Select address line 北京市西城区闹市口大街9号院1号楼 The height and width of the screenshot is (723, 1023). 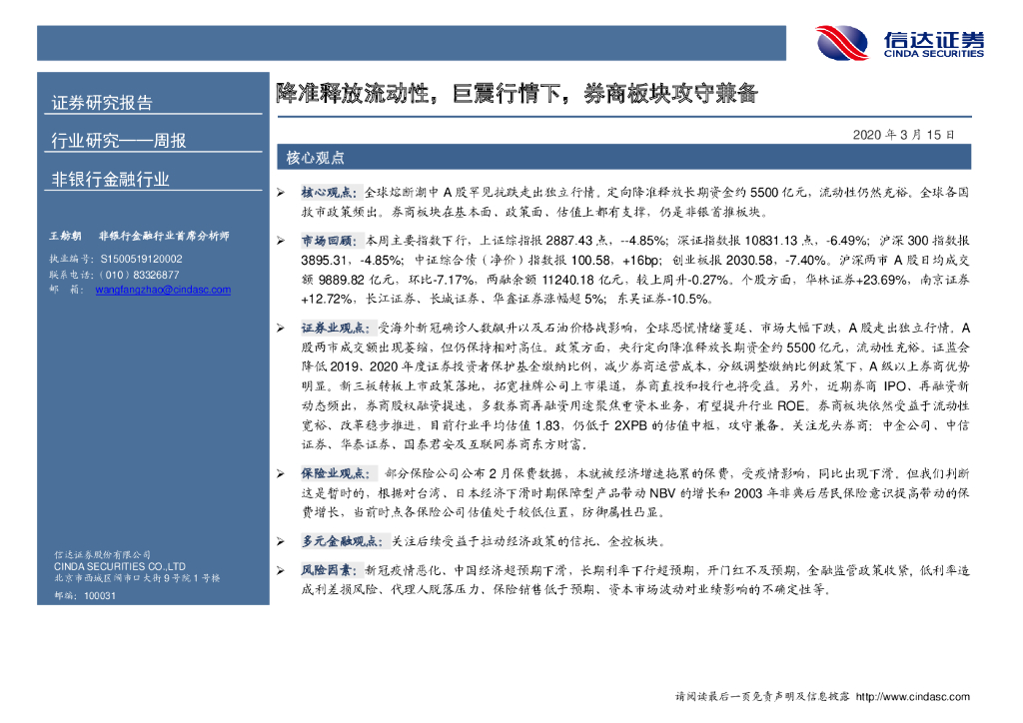(137, 578)
